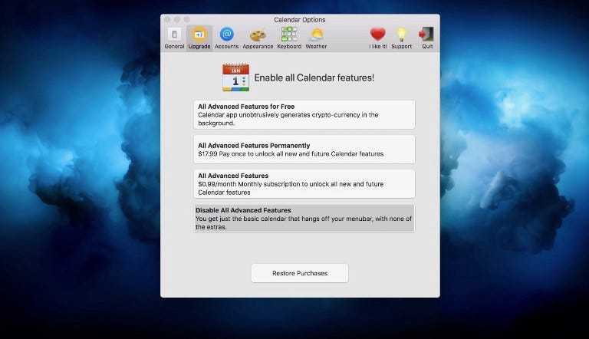Image resolution: width=589 pixels, height=339 pixels.
Task: Click the 'Enable all Calendar features!' heading
Action: [x=314, y=77]
